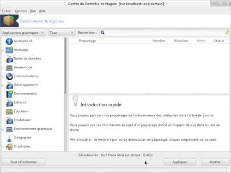Click the Quitter button
The height and width of the screenshot is (173, 231).
[x=215, y=162]
